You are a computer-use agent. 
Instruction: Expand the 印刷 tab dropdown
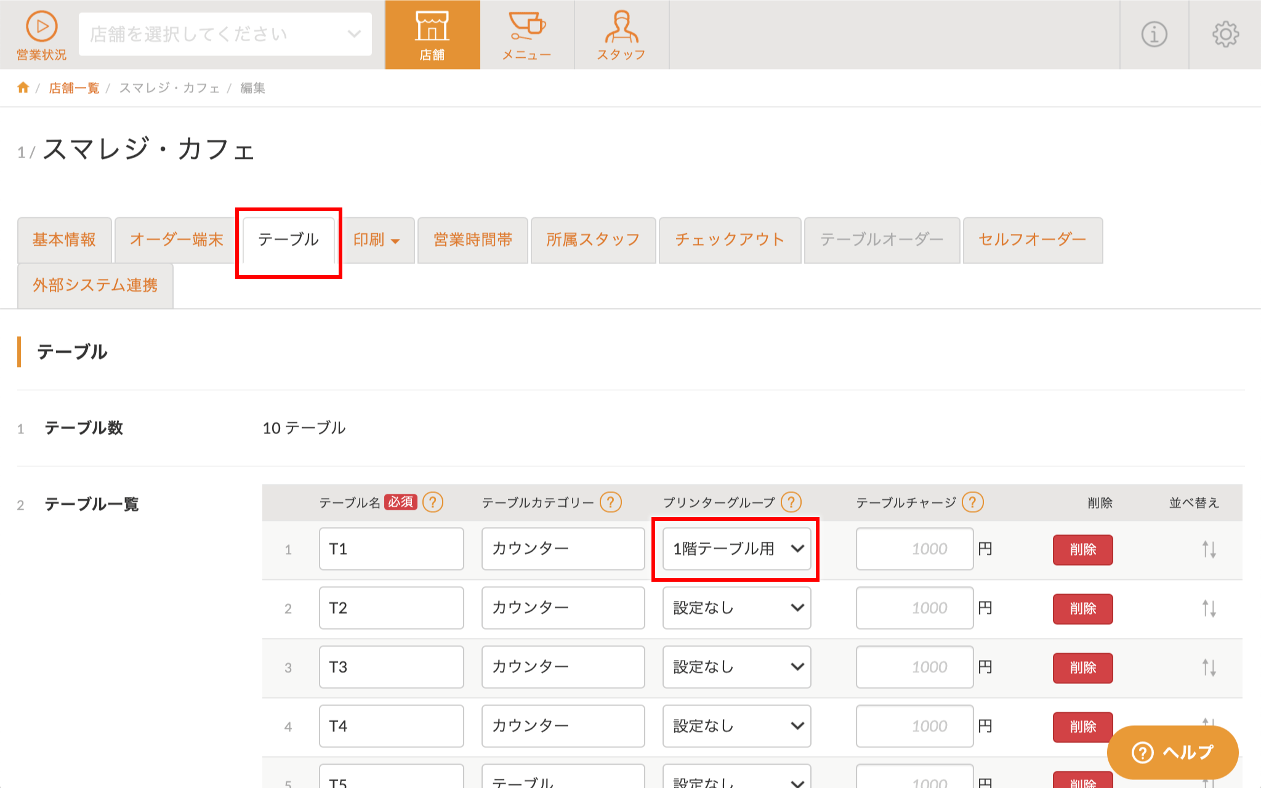[x=377, y=240]
